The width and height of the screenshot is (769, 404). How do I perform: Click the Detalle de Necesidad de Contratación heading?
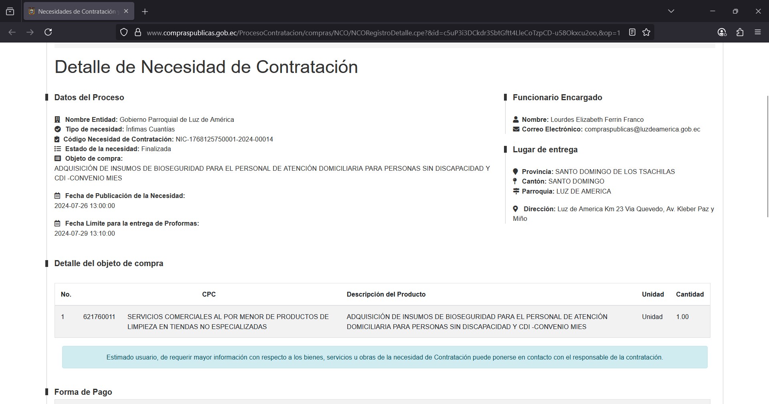(x=206, y=67)
